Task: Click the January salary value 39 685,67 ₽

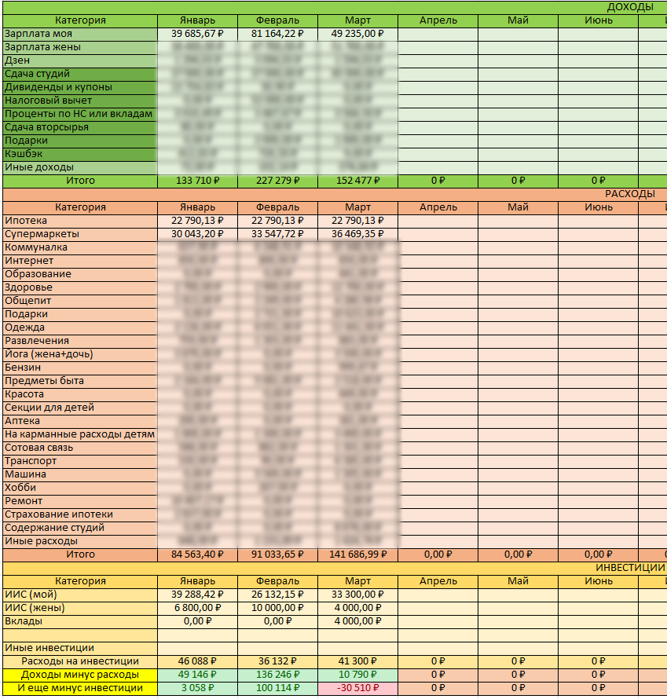Action: [x=197, y=34]
